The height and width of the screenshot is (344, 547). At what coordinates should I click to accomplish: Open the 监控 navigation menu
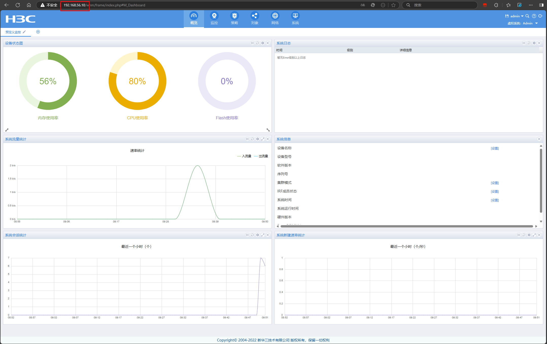[x=214, y=19]
